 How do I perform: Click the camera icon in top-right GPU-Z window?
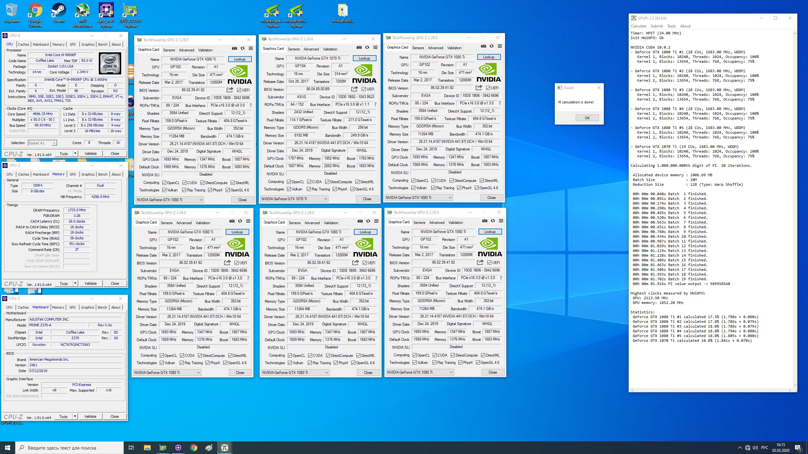(x=483, y=46)
